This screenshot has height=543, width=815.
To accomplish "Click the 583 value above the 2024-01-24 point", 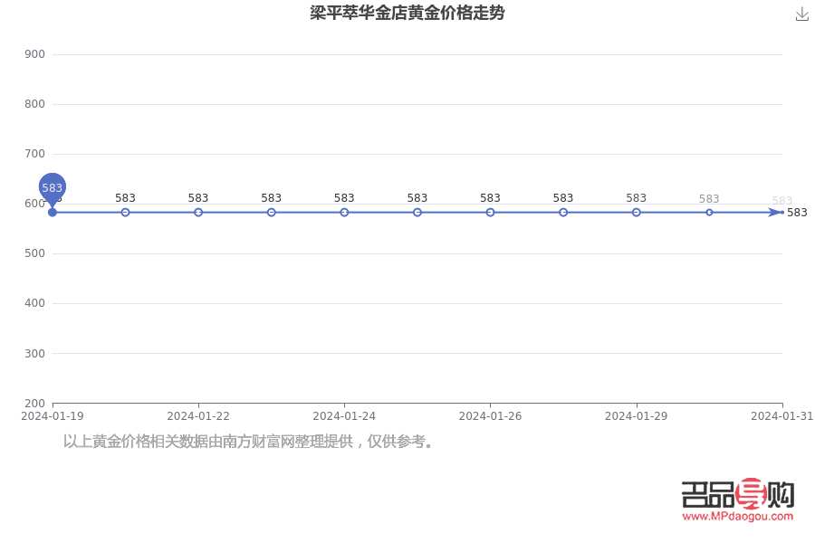I will point(344,198).
